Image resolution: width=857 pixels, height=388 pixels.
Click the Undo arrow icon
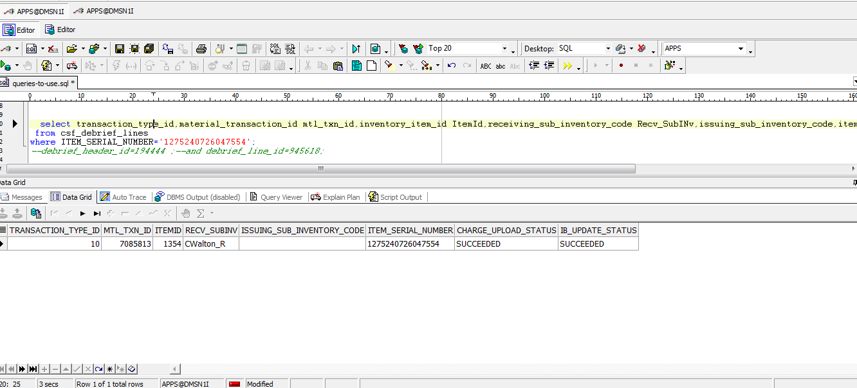pyautogui.click(x=452, y=66)
